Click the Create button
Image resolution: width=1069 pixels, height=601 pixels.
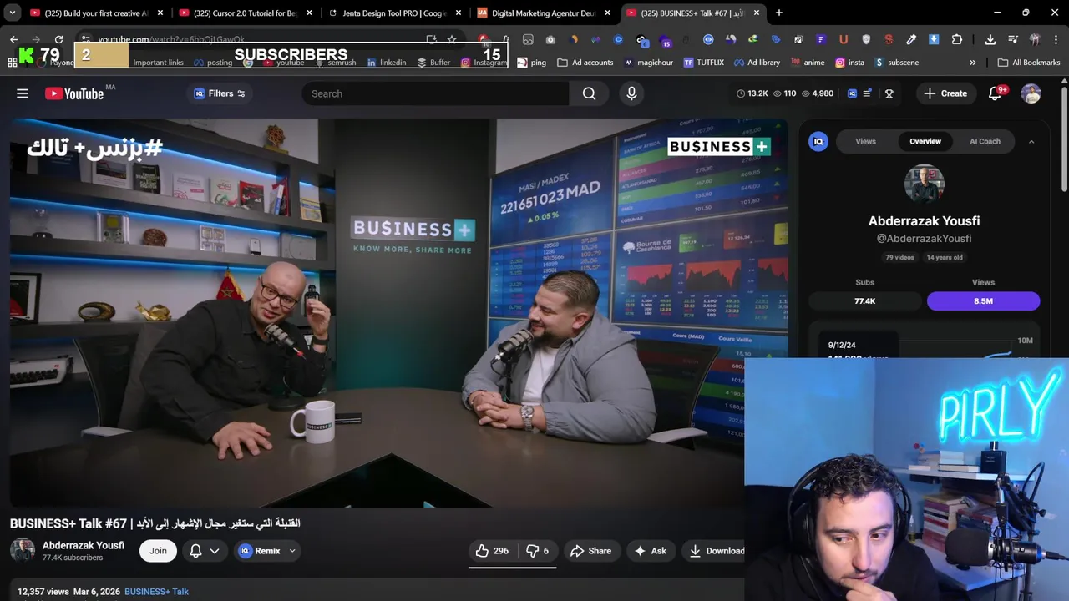[x=945, y=93]
